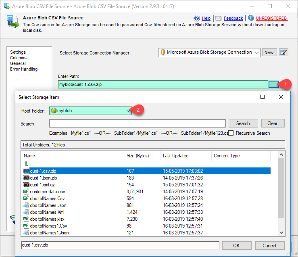Enable the Recursive Search checkbox
The height and width of the screenshot is (257, 298).
tap(231, 133)
